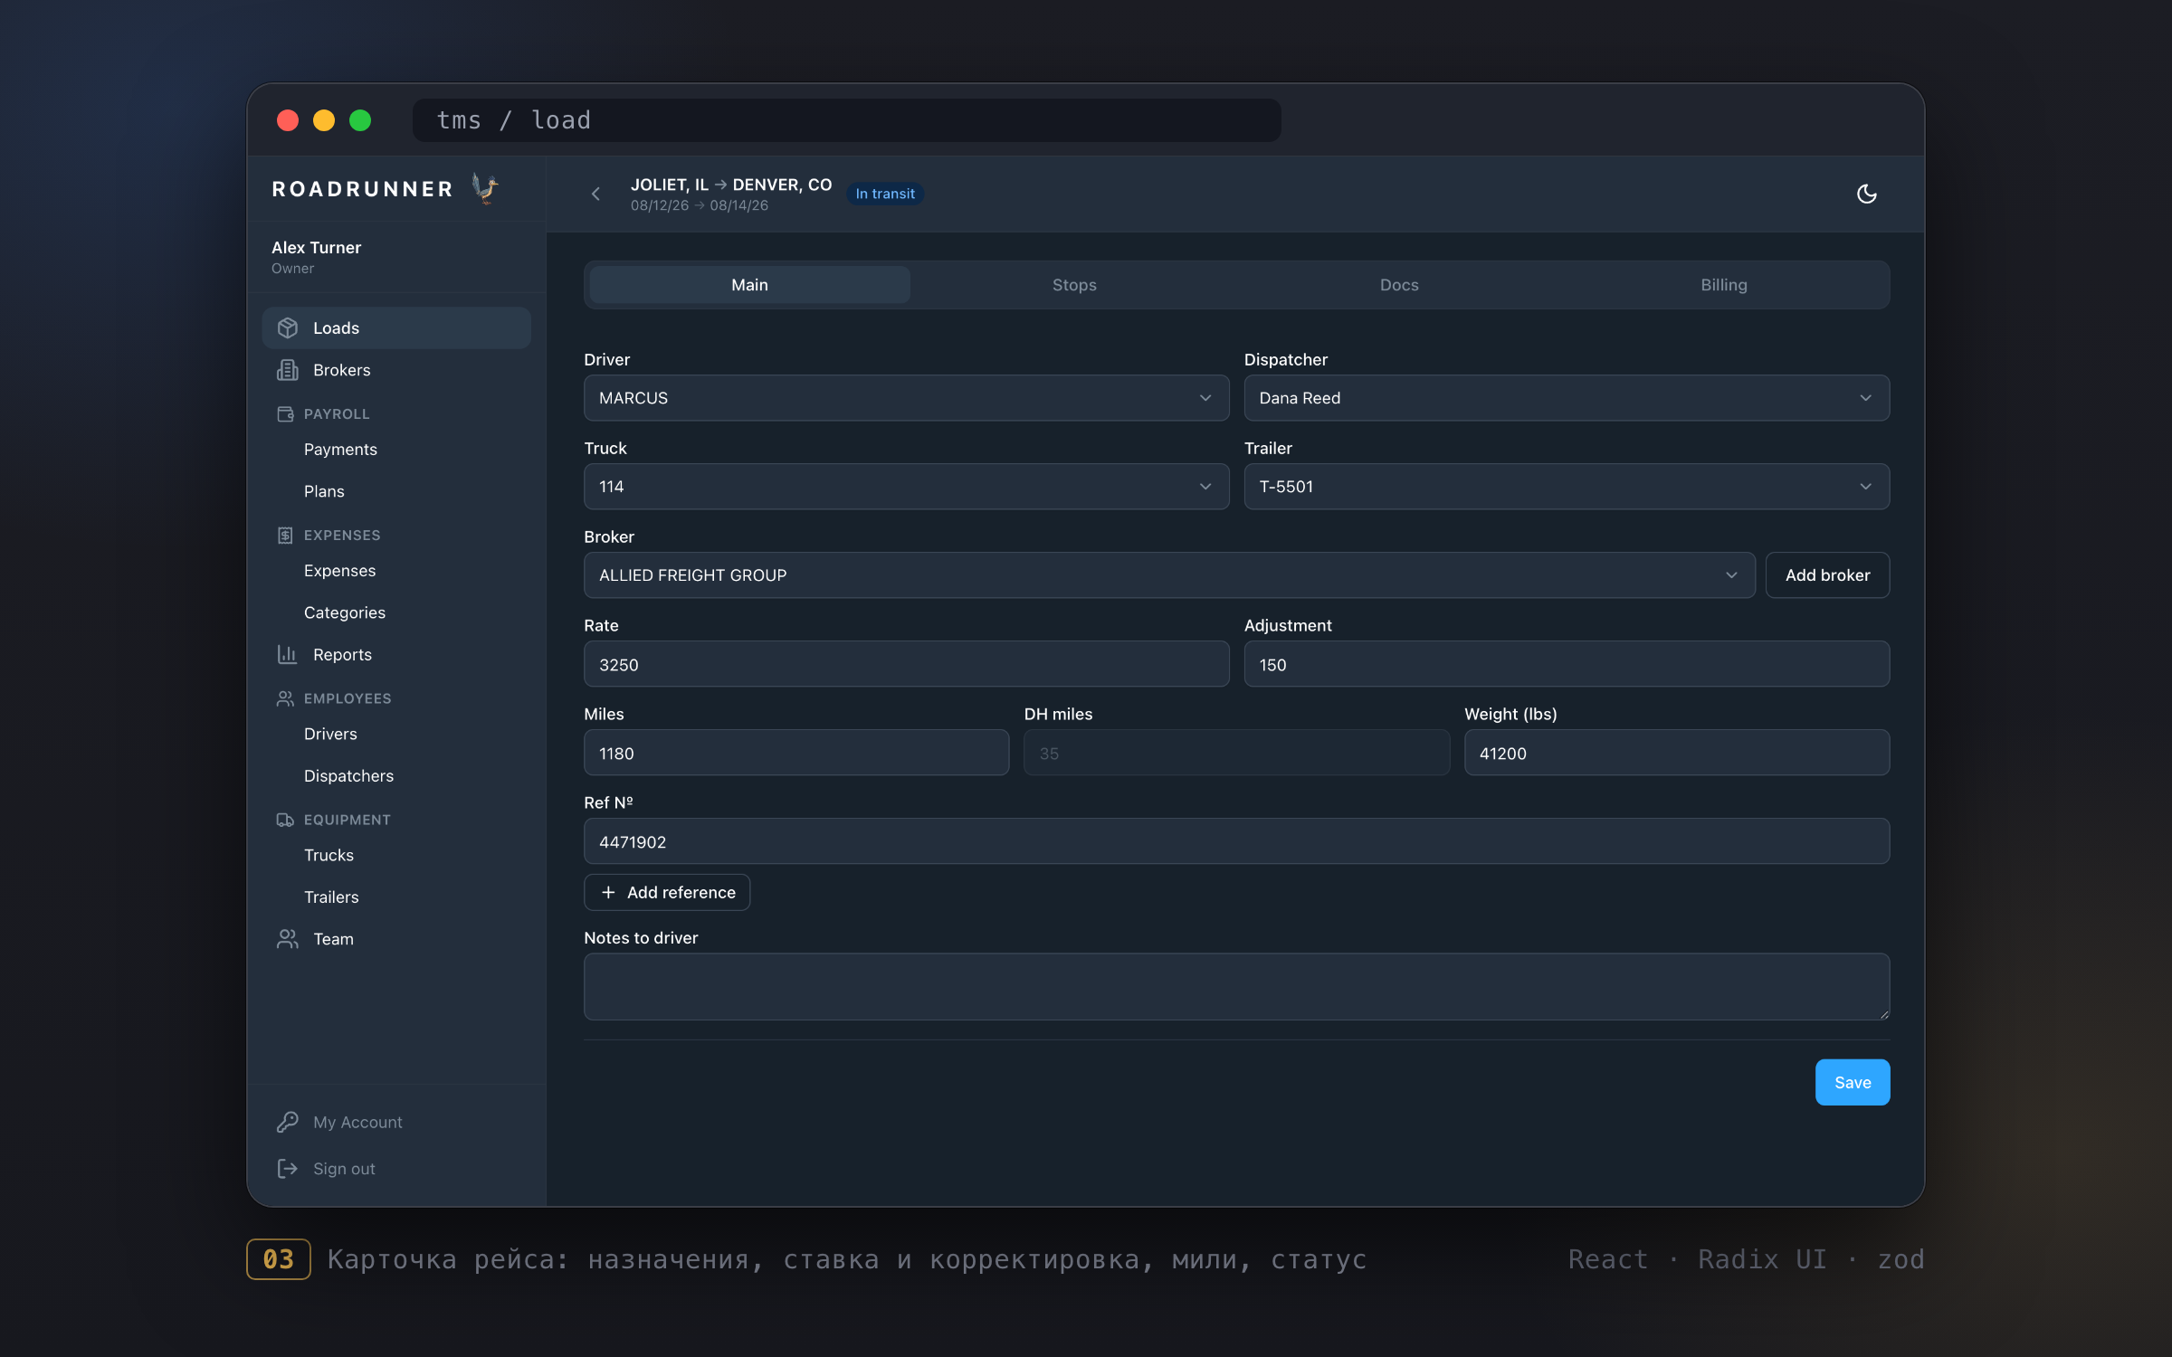Switch to the Stops tab
Viewport: 2172px width, 1357px height.
pyautogui.click(x=1074, y=285)
